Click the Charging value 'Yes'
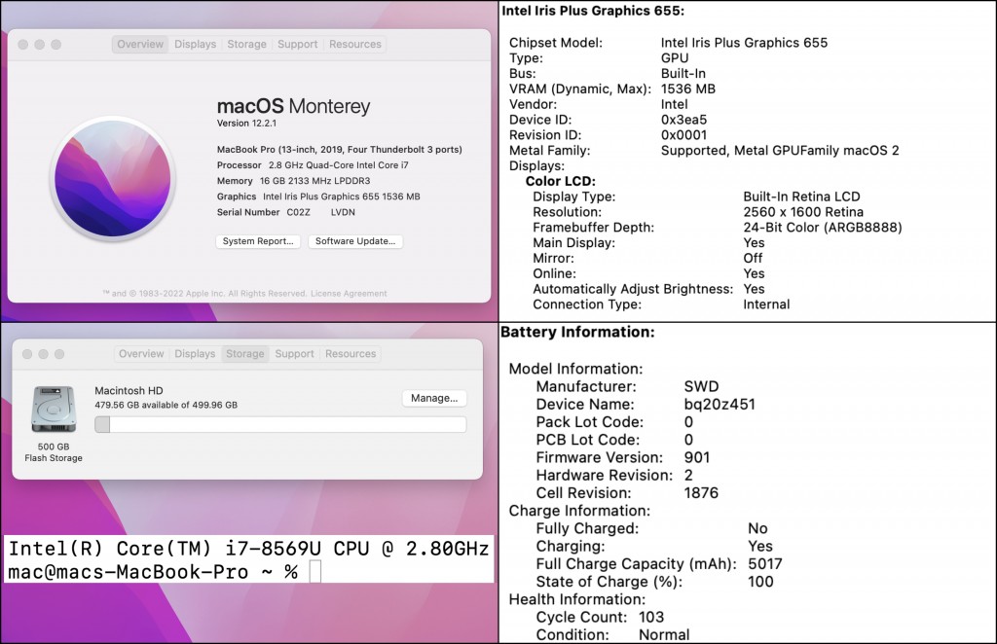This screenshot has height=644, width=997. [x=759, y=546]
